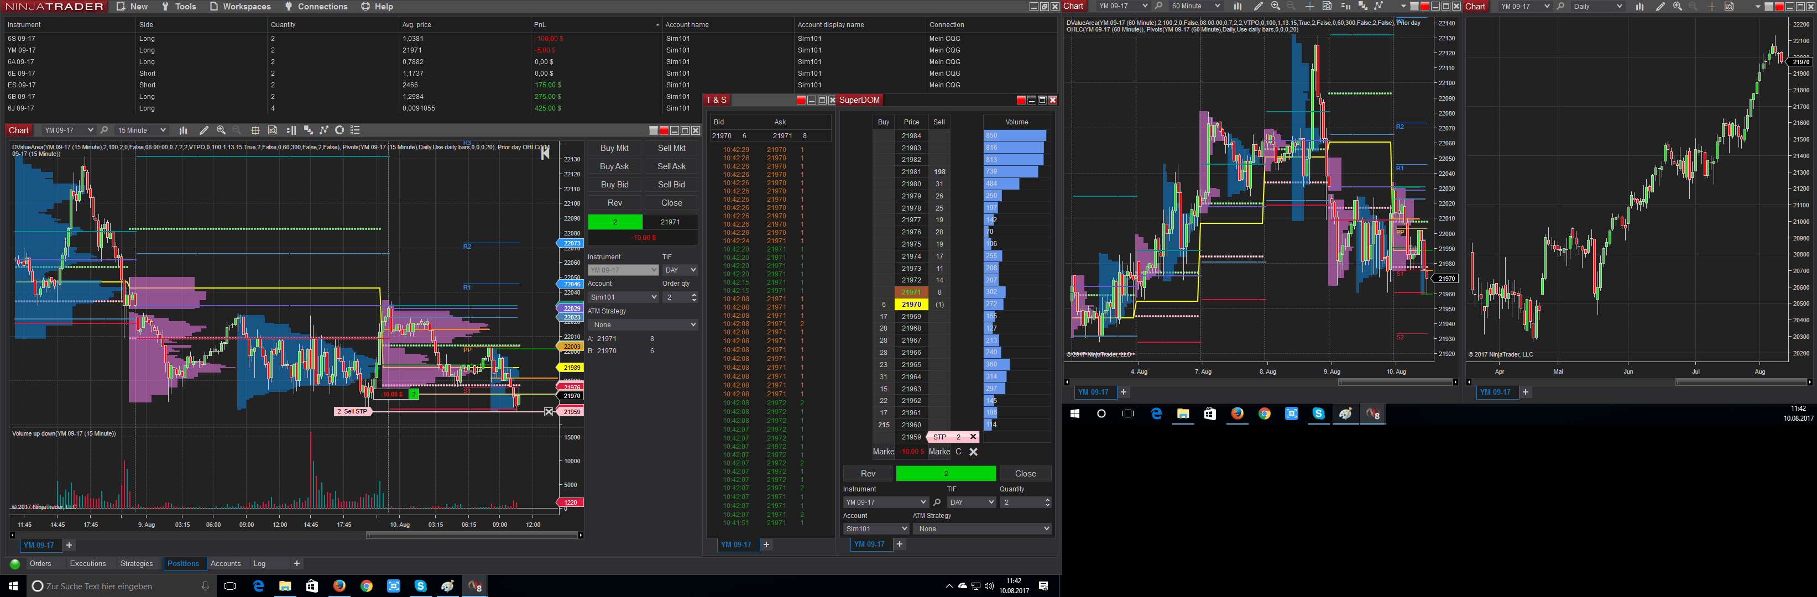Open Data Box icon in 15 Minute chart toolbar
Image resolution: width=1817 pixels, height=597 pixels.
pyautogui.click(x=273, y=130)
